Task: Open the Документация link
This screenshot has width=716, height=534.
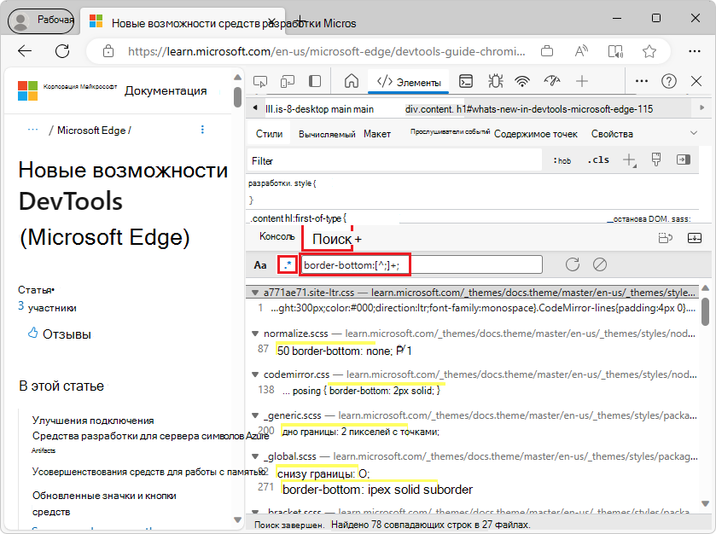Action: [x=166, y=90]
